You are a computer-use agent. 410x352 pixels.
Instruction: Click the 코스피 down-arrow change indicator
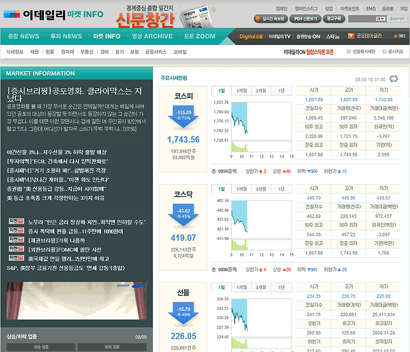tap(183, 117)
